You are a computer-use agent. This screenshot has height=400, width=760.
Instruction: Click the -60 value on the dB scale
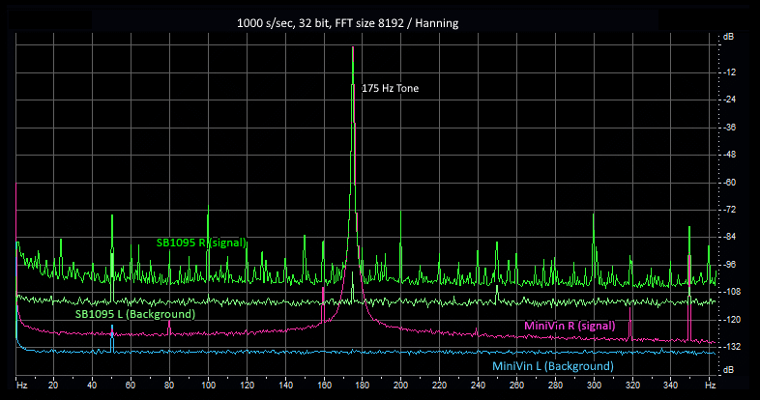pyautogui.click(x=730, y=182)
